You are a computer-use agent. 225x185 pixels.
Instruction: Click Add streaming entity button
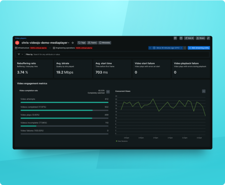[x=199, y=48]
